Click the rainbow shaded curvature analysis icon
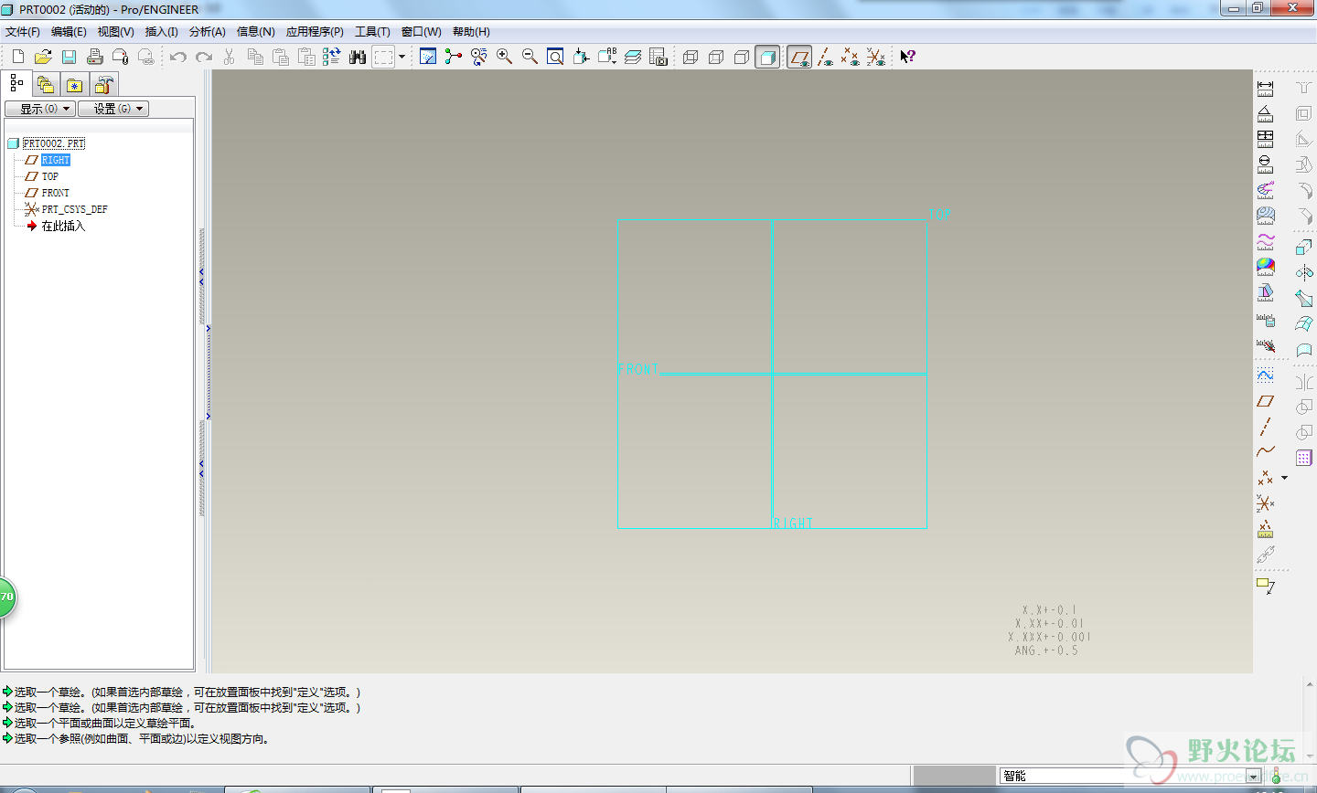This screenshot has height=793, width=1317. [x=1265, y=267]
